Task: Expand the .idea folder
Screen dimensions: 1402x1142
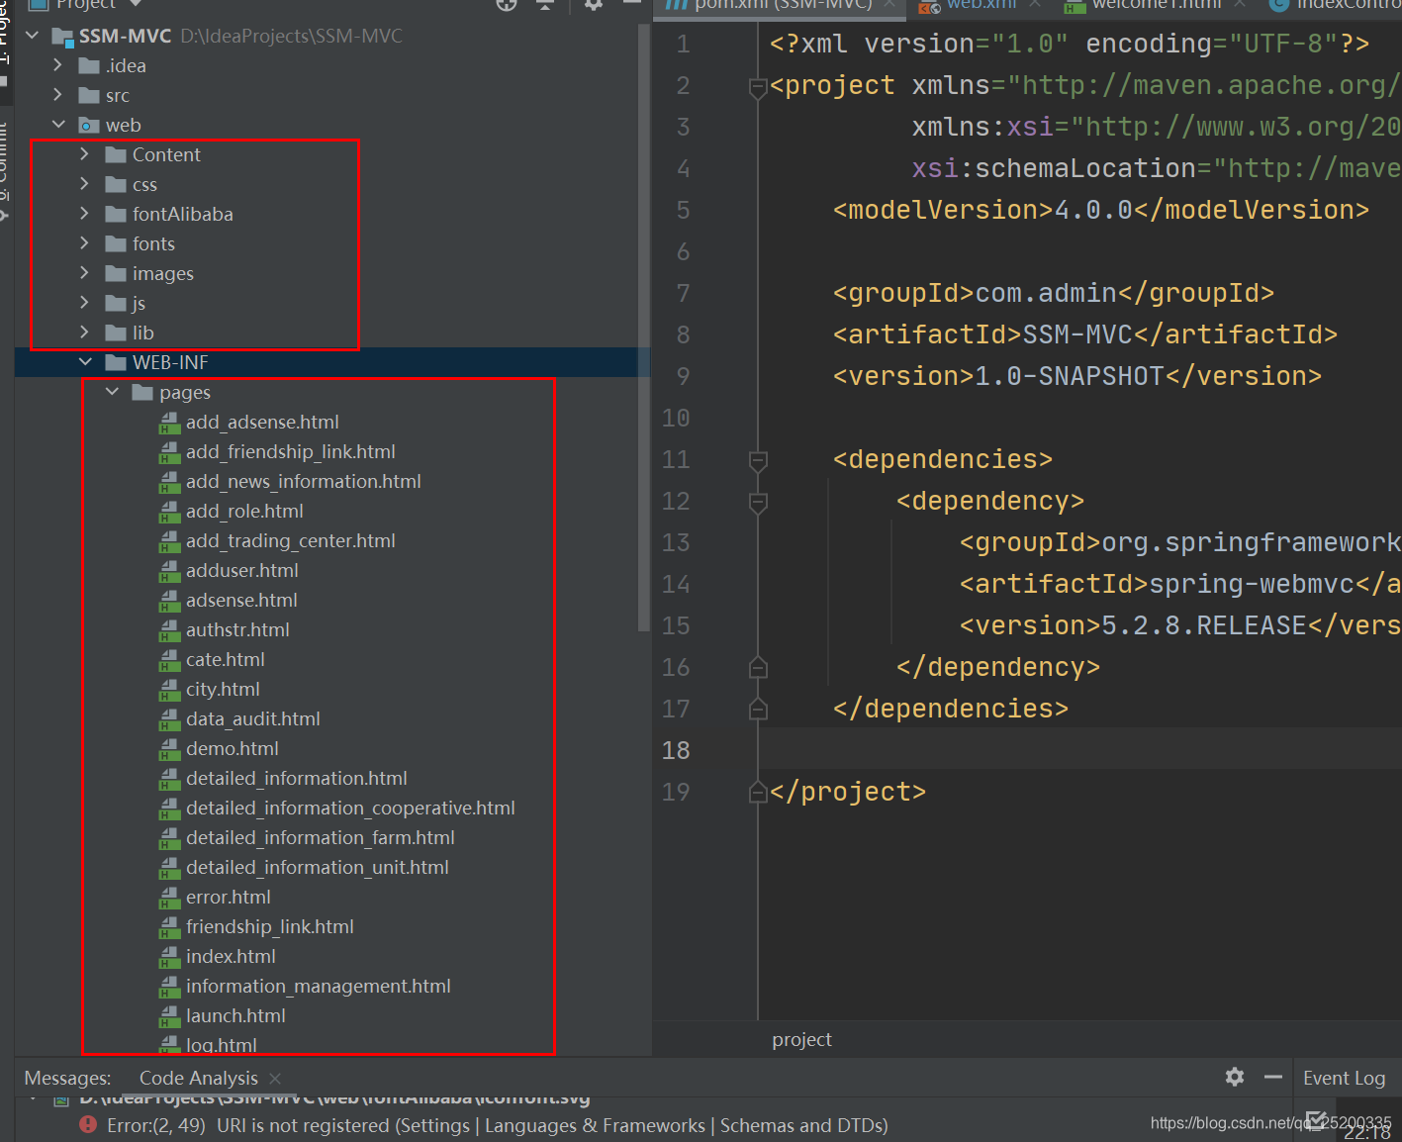Action: (57, 65)
